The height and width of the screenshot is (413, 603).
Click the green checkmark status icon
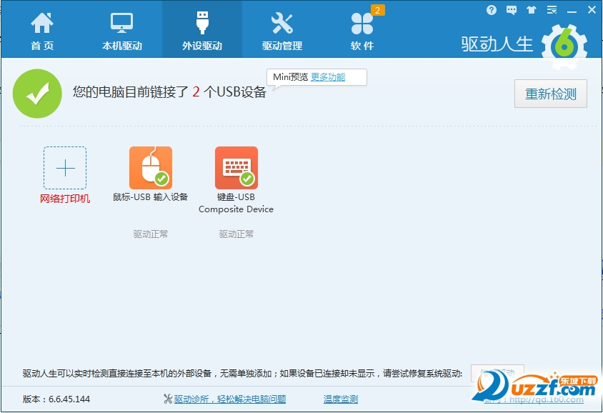37,94
